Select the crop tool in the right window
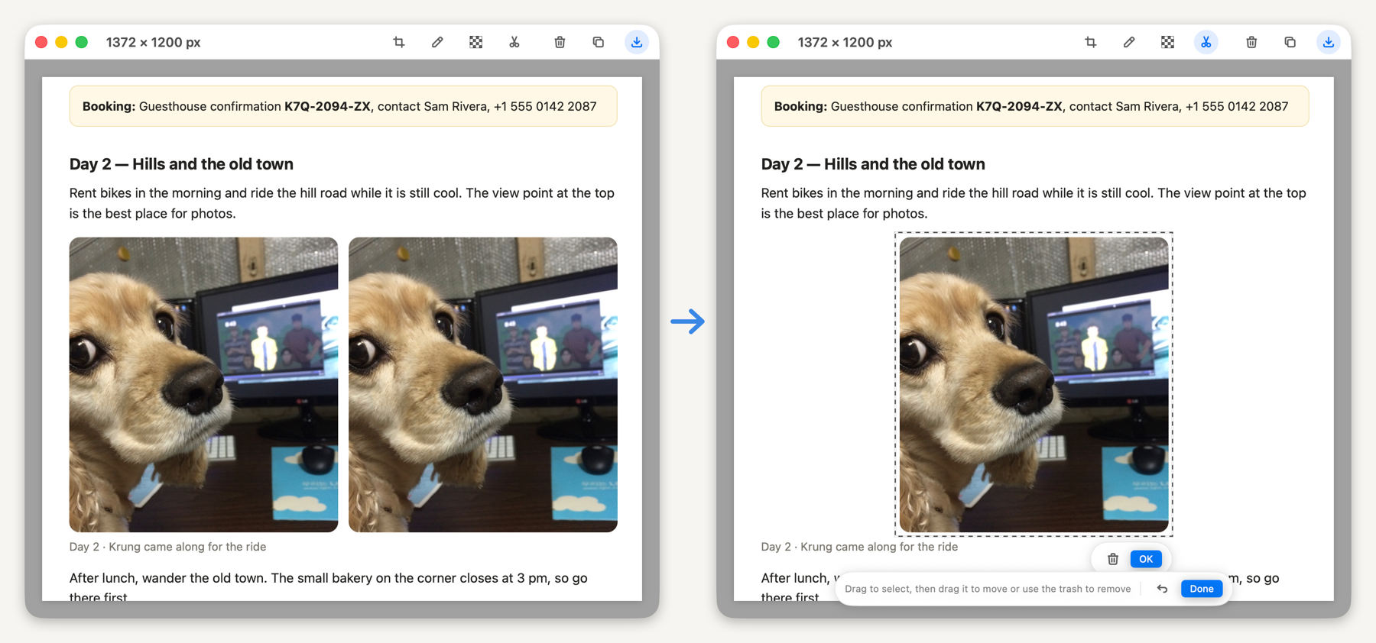Viewport: 1376px width, 643px height. coord(1091,42)
